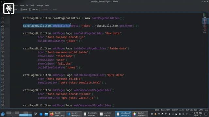Toggle the INSERT mode indicator
The width and height of the screenshot is (209, 117).
(175, 110)
